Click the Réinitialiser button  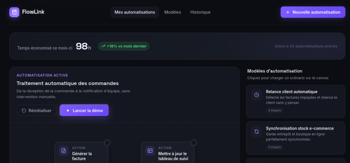[x=37, y=111]
